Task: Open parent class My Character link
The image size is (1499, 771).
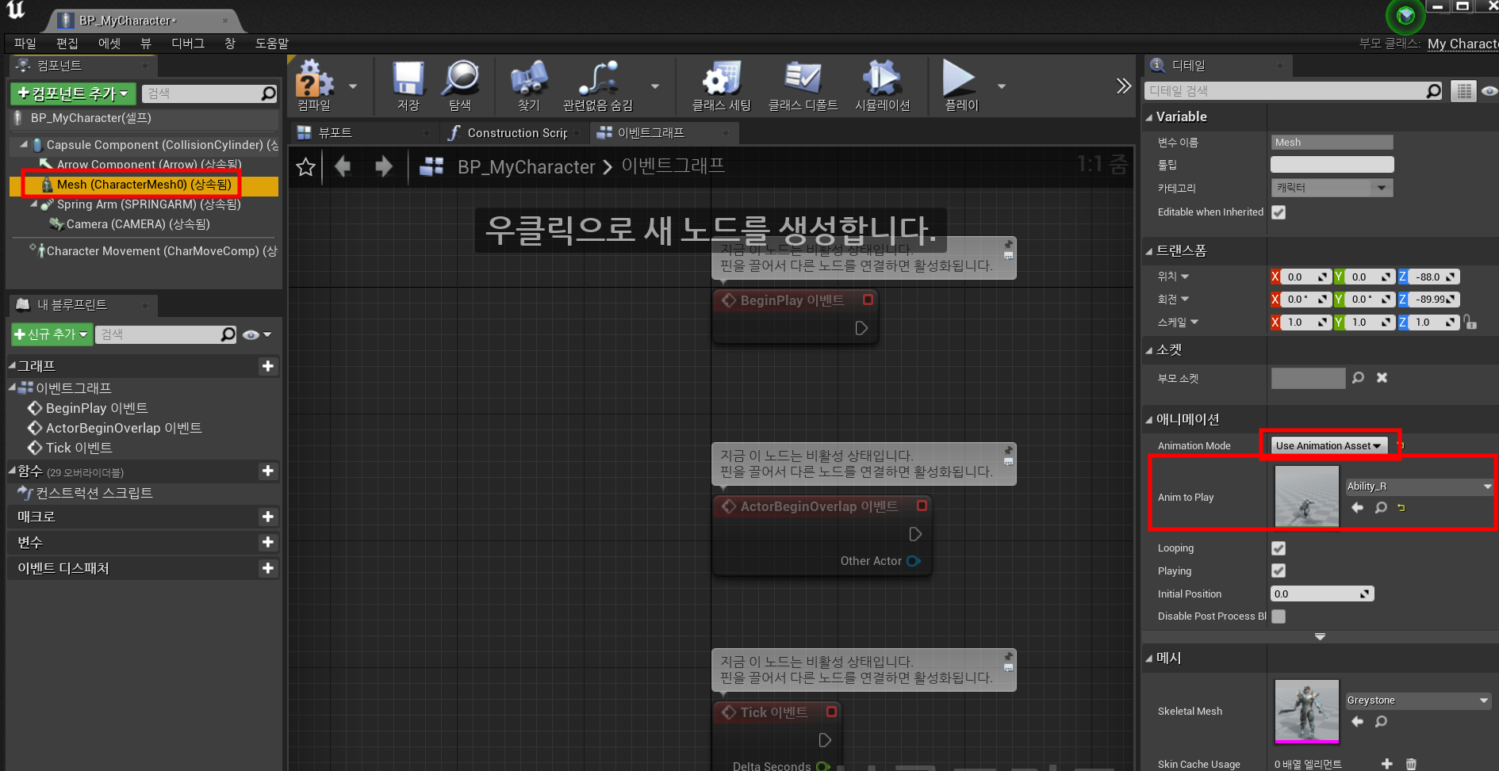Action: click(1463, 44)
